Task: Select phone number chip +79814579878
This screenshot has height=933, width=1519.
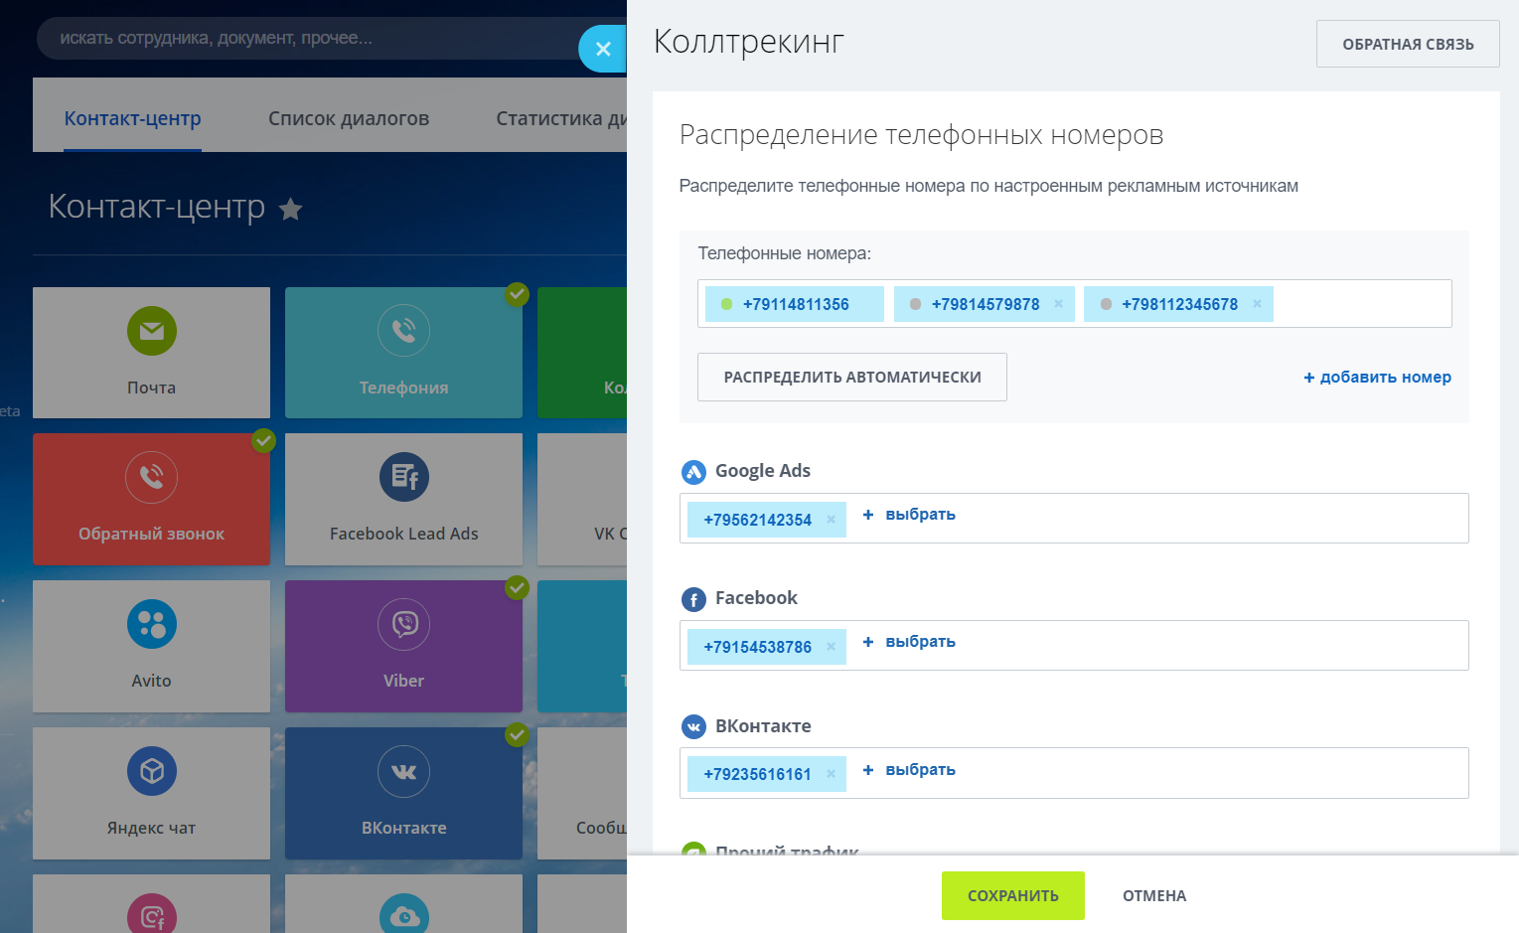Action: point(985,304)
